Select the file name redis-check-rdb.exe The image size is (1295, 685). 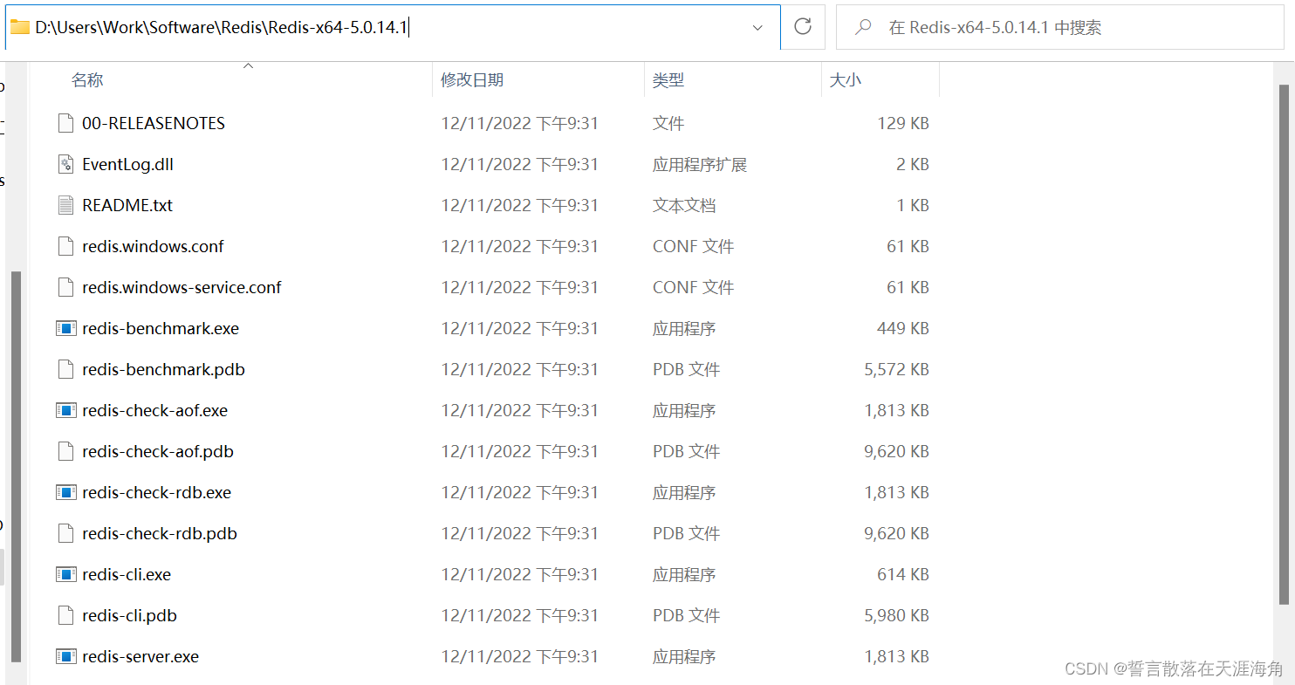click(x=157, y=492)
